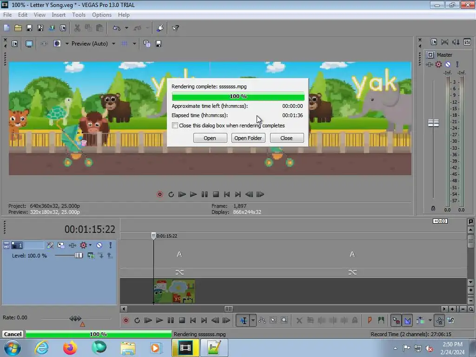Open the File menu
Image resolution: width=476 pixels, height=357 pixels.
pyautogui.click(x=7, y=14)
